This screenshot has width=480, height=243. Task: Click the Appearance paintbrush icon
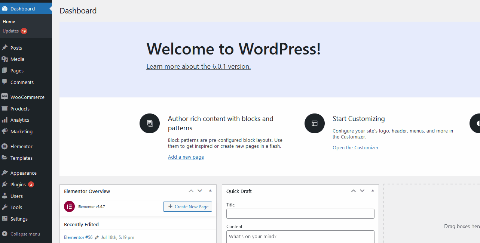pos(4,173)
